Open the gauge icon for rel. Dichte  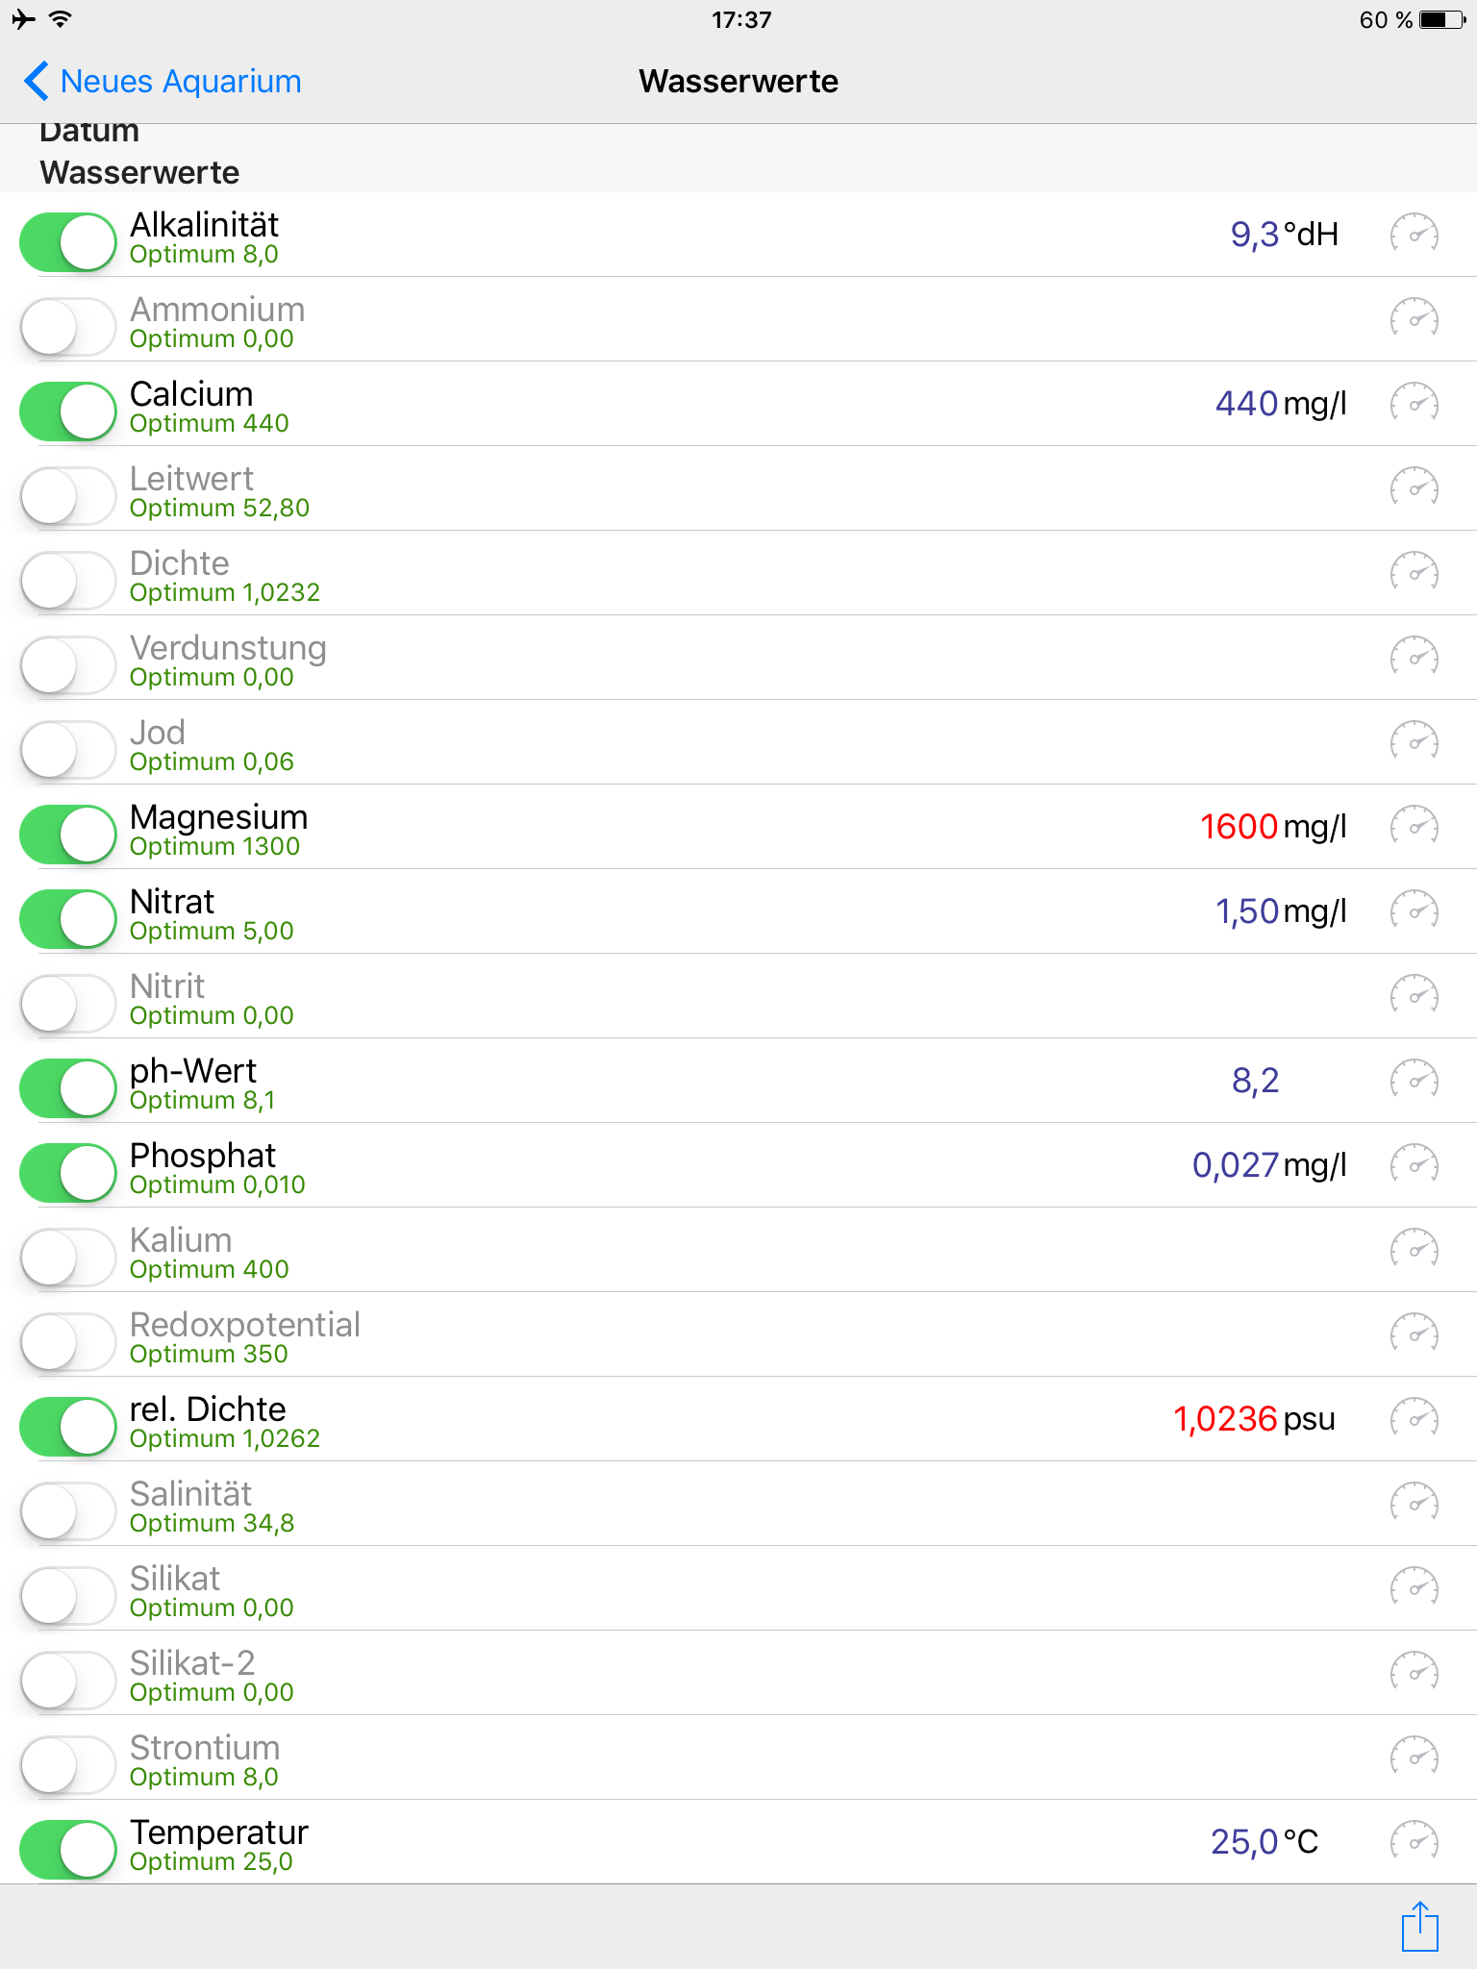coord(1414,1418)
